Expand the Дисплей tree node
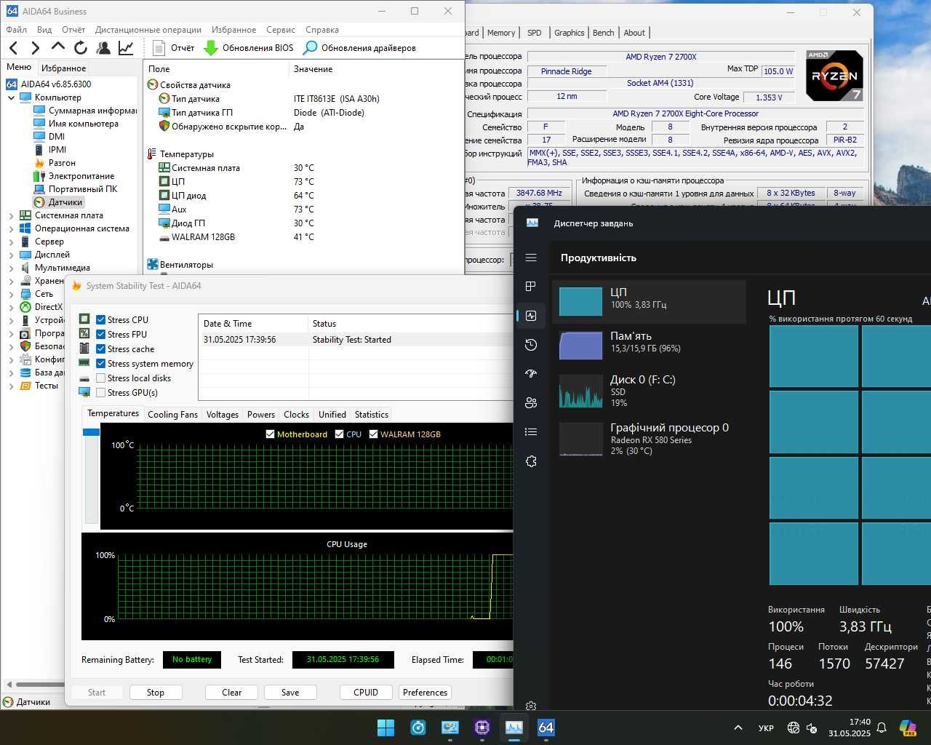The height and width of the screenshot is (745, 931). click(x=11, y=255)
